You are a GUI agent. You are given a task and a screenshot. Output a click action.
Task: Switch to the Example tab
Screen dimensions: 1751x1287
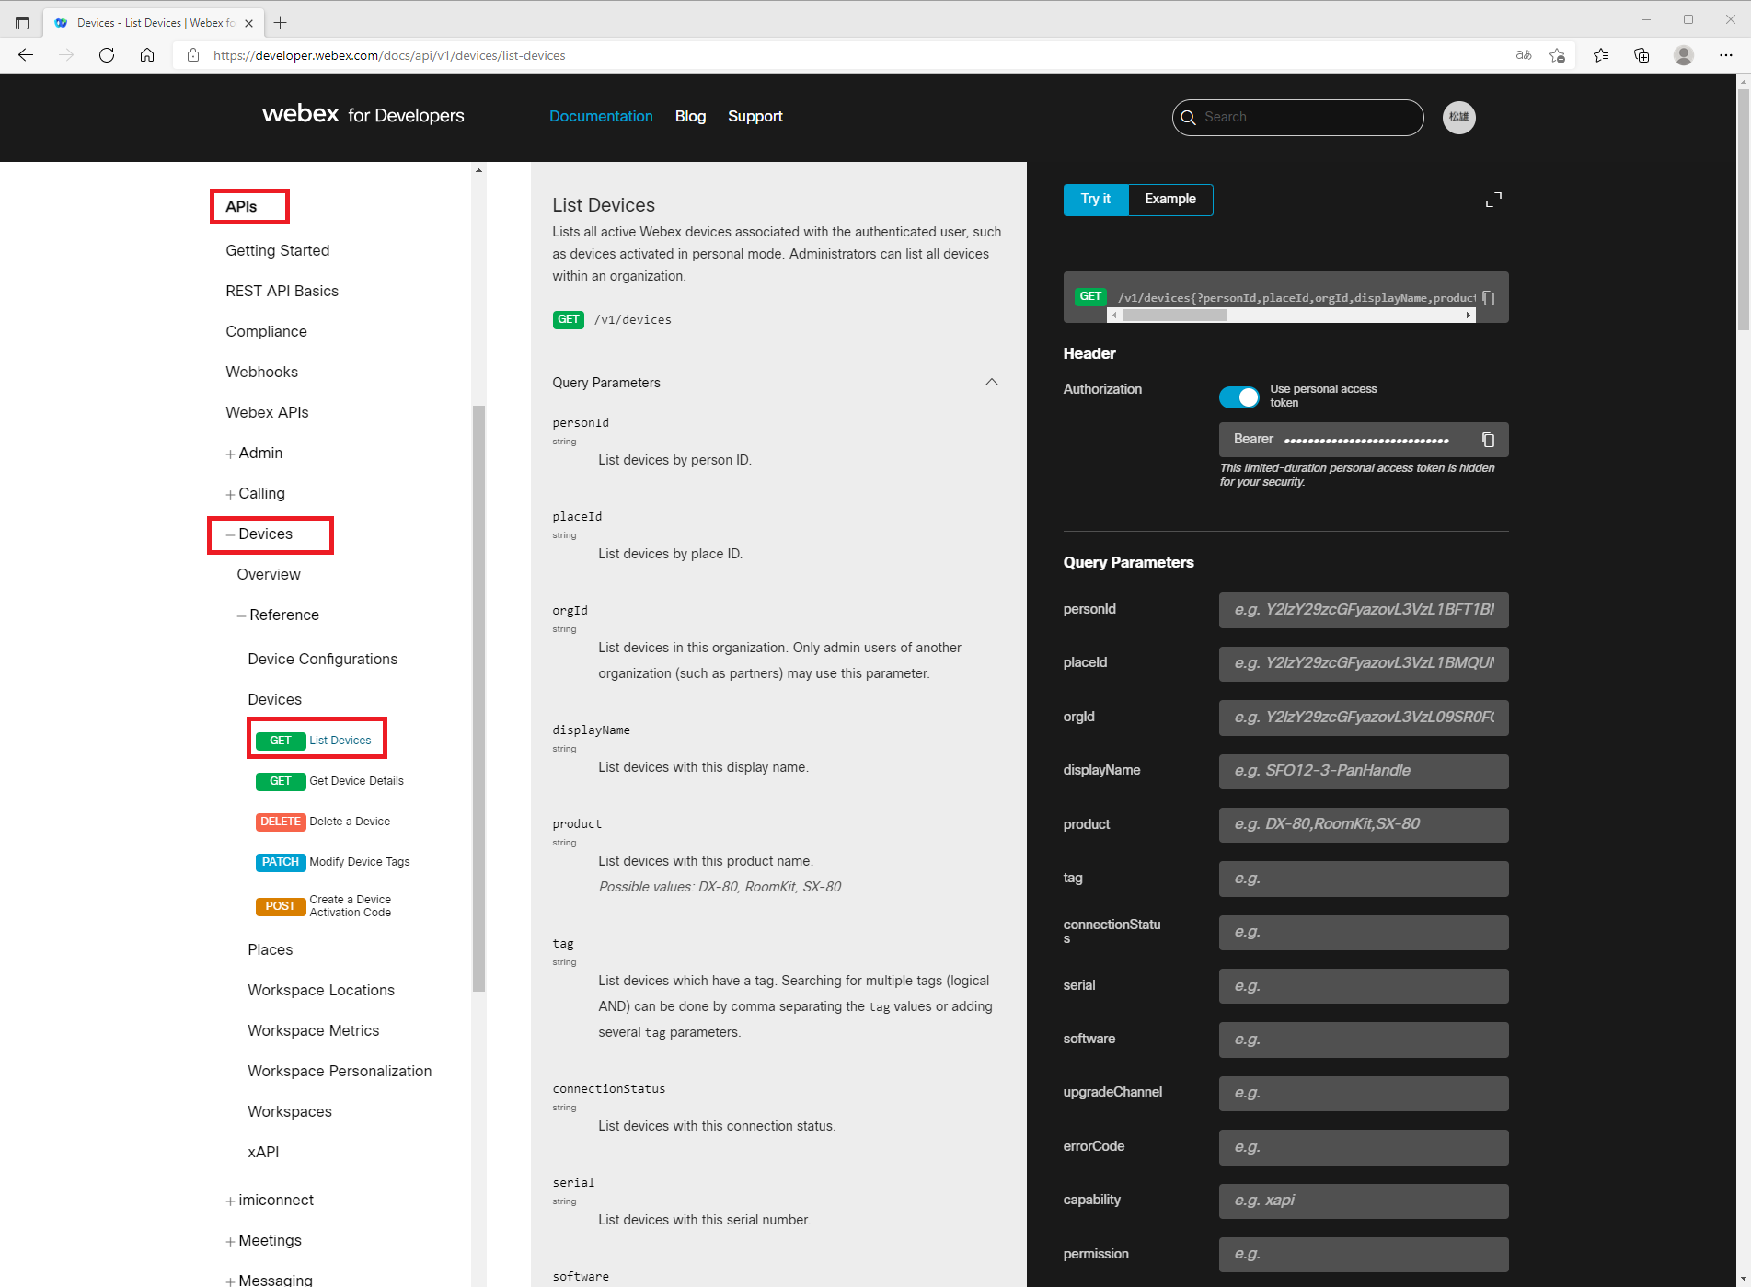coord(1170,200)
